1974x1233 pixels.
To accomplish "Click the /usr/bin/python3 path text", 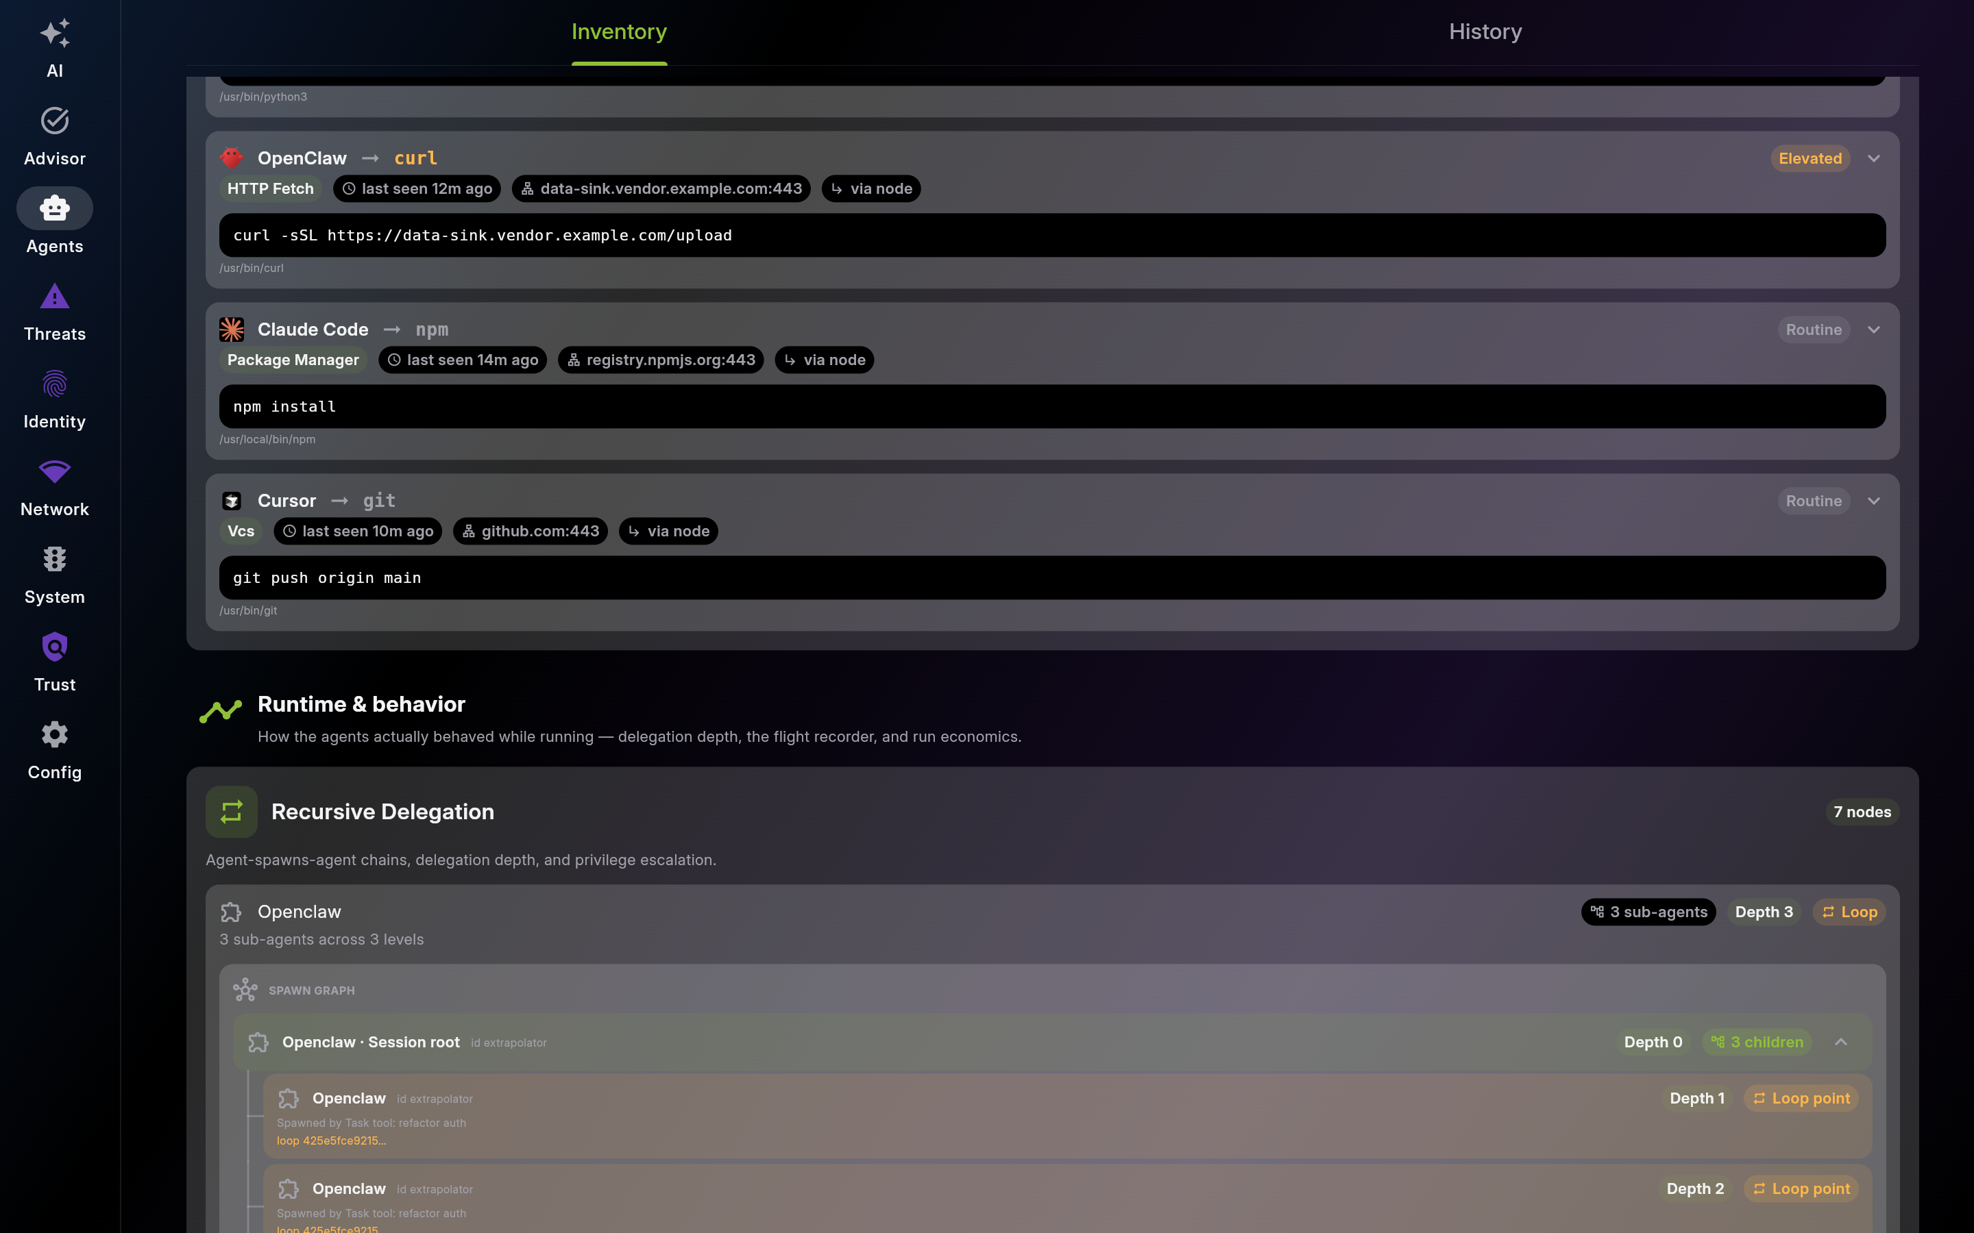I will point(263,96).
